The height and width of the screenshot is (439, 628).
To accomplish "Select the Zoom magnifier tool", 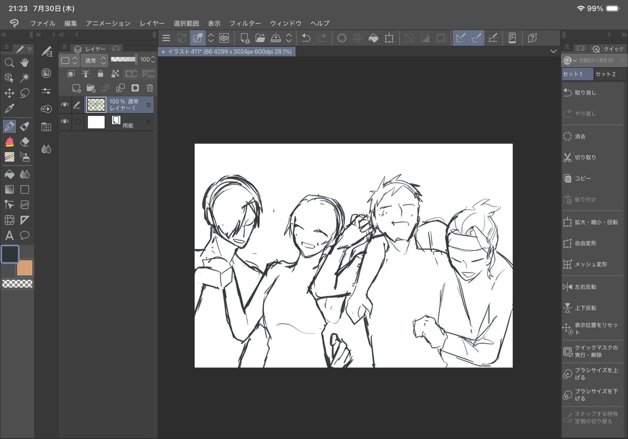I will click(9, 62).
